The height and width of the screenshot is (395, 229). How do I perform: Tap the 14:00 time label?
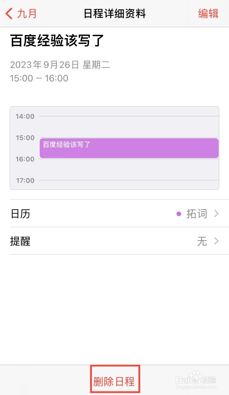pyautogui.click(x=25, y=116)
